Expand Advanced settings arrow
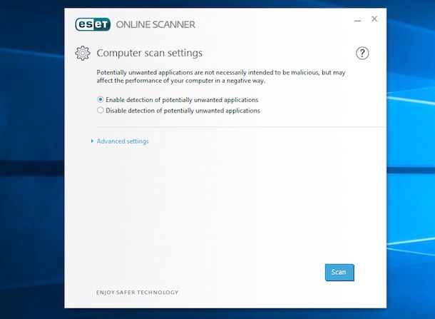This screenshot has width=435, height=319. pos(92,141)
